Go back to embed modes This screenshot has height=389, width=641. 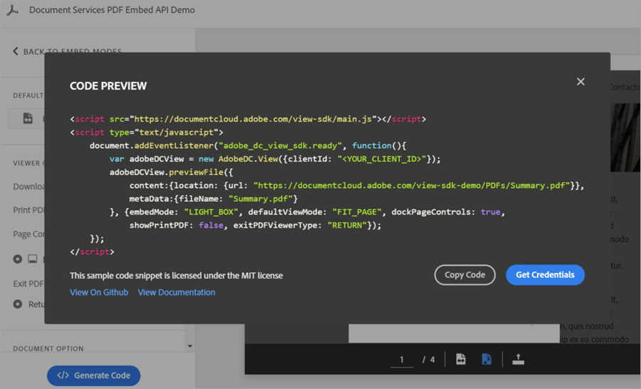68,51
